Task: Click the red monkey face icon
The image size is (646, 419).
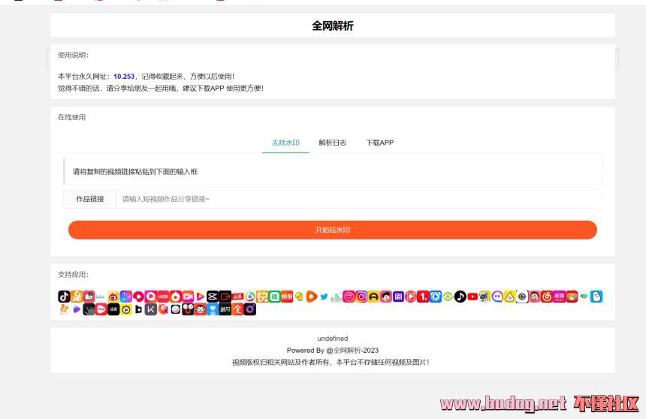Action: (x=200, y=309)
